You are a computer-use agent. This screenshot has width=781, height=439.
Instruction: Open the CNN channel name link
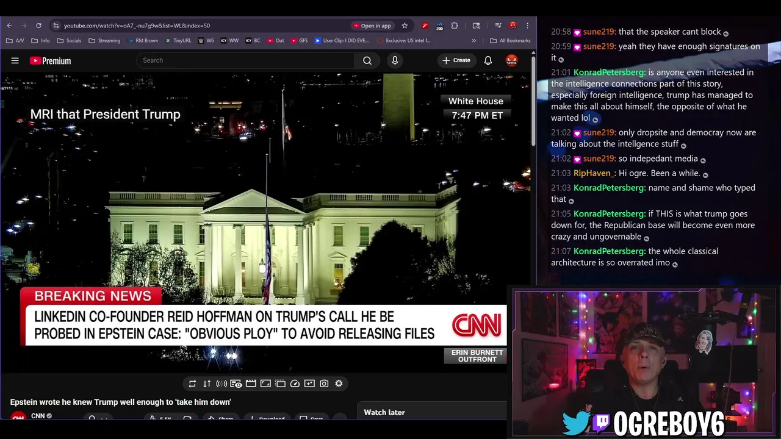click(x=38, y=416)
